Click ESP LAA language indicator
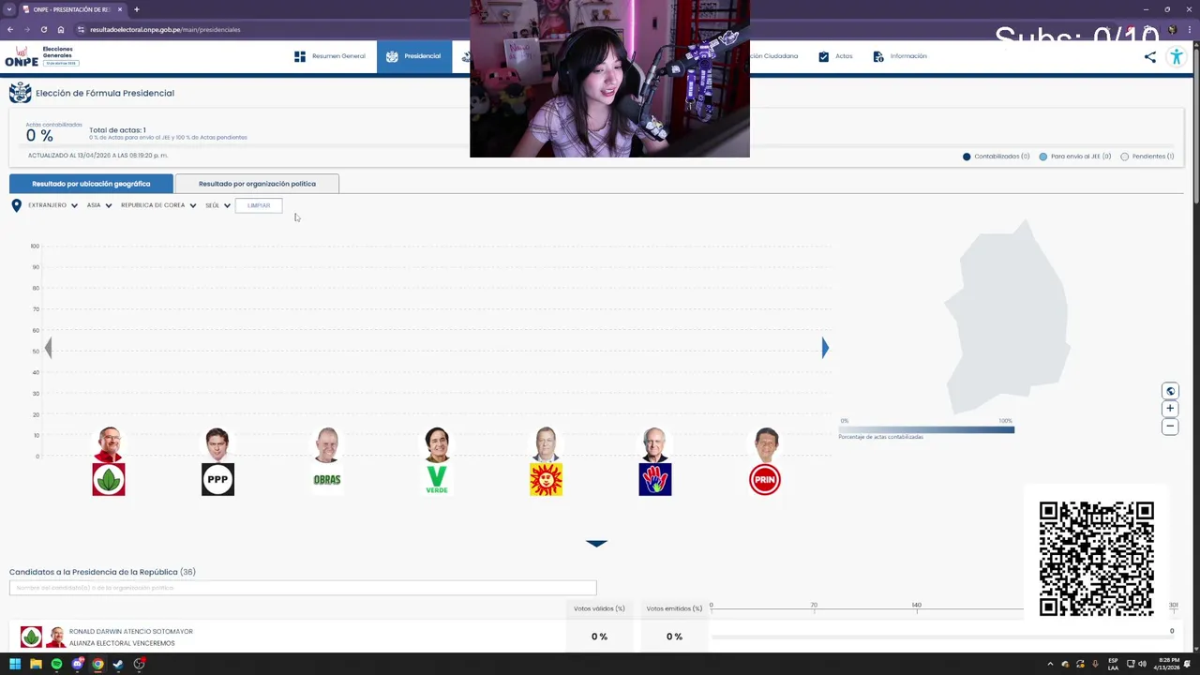 pos(1113,664)
